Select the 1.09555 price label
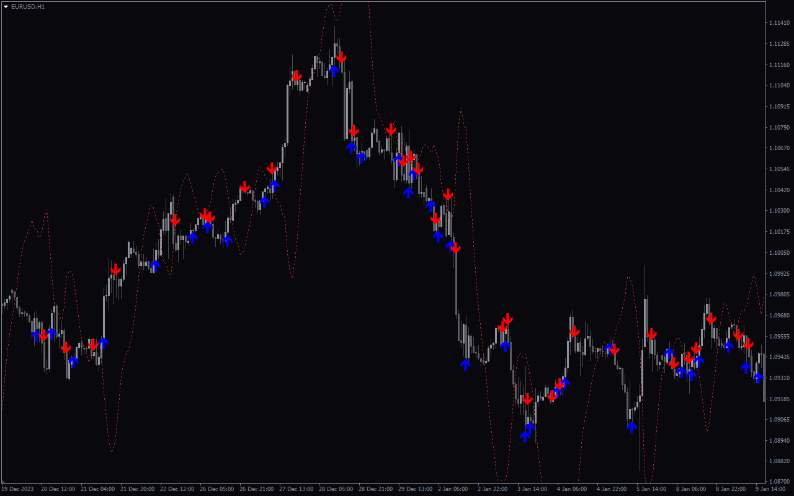Image resolution: width=794 pixels, height=496 pixels. (779, 336)
